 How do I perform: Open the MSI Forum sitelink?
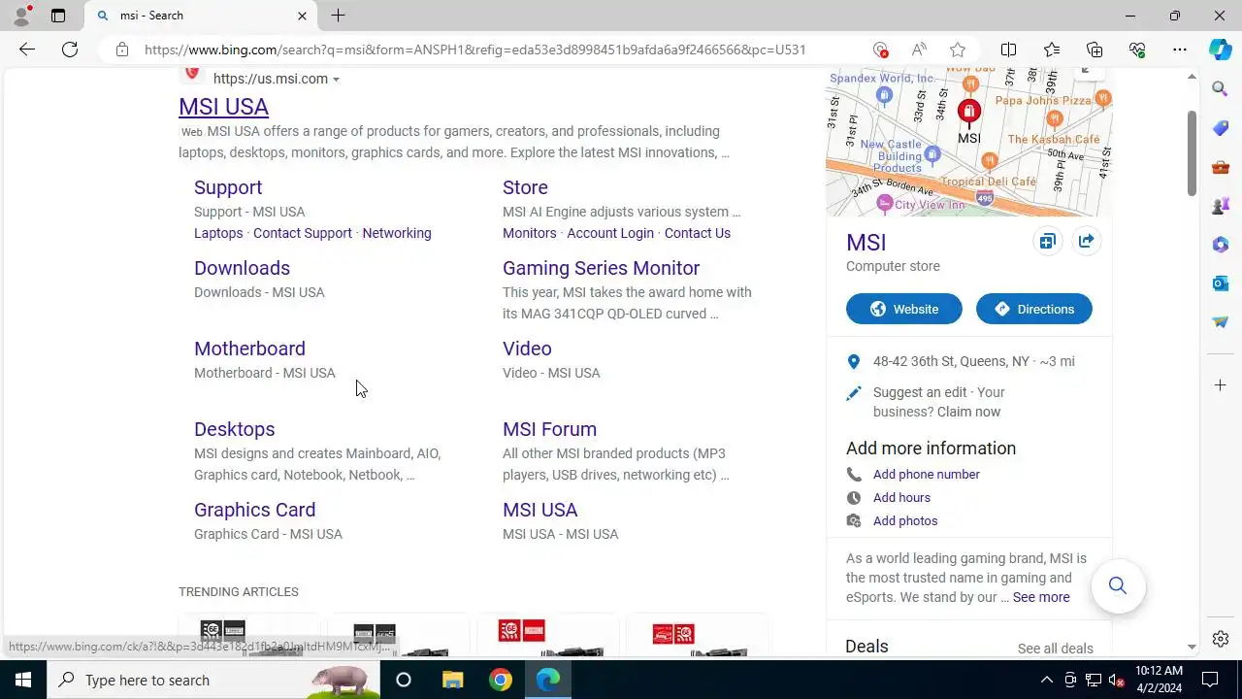point(549,429)
